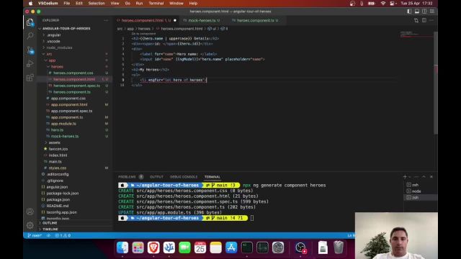The image size is (461, 259).
Task: Open the Source Control view
Action: point(30,50)
